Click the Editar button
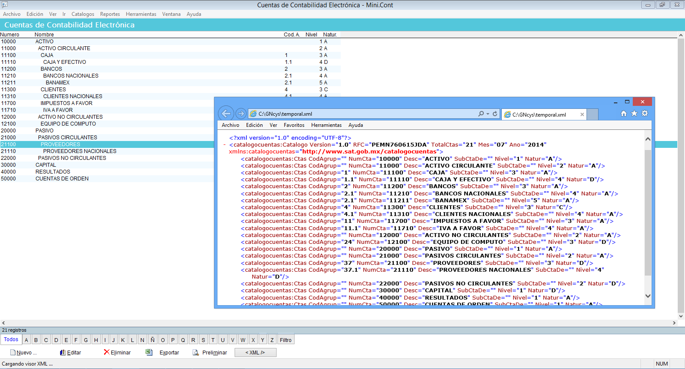 (71, 352)
